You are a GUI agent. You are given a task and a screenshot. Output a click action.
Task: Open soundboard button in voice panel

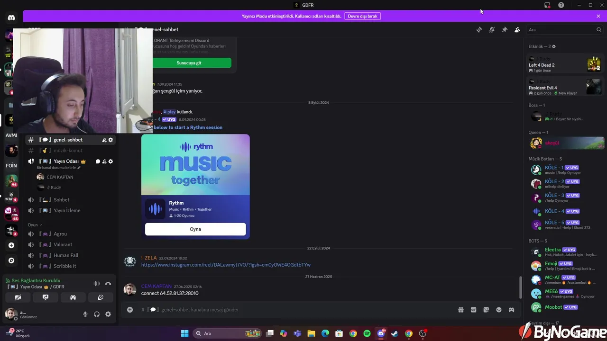point(101,297)
